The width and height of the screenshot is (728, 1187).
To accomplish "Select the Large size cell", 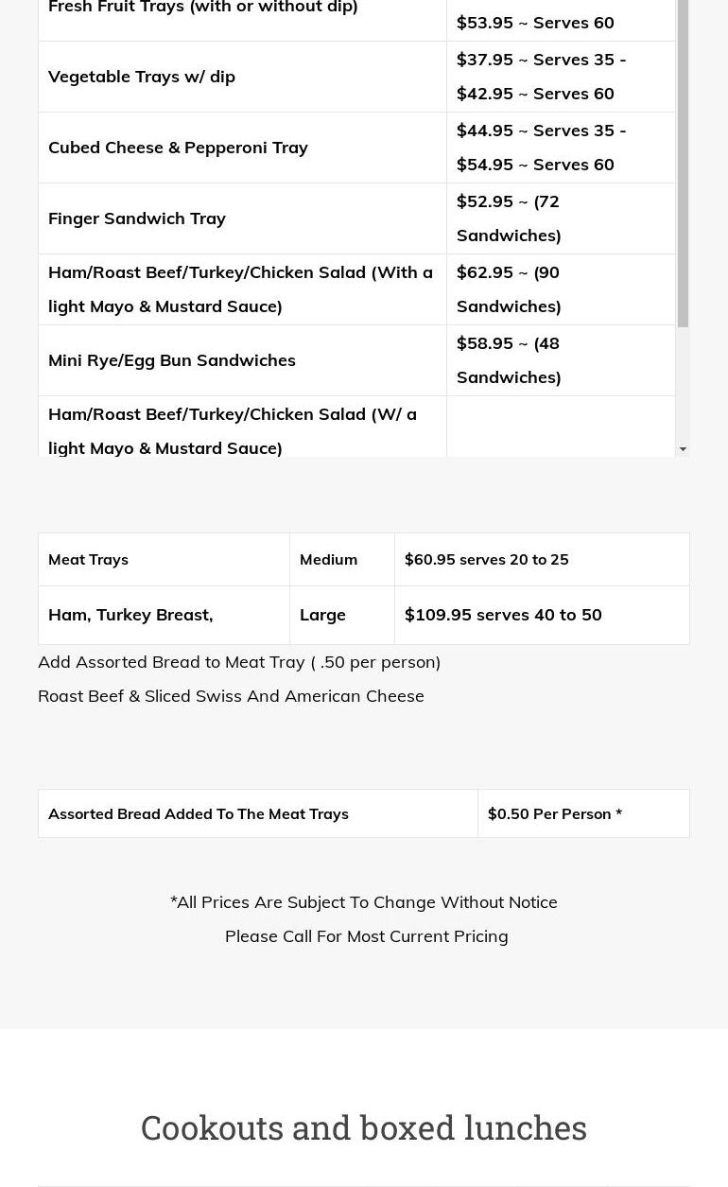I will click(322, 615).
